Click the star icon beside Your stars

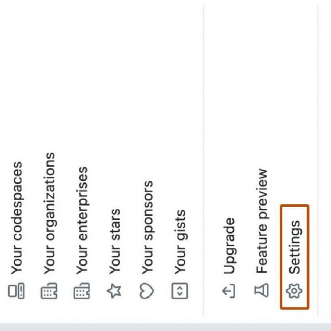(x=114, y=291)
